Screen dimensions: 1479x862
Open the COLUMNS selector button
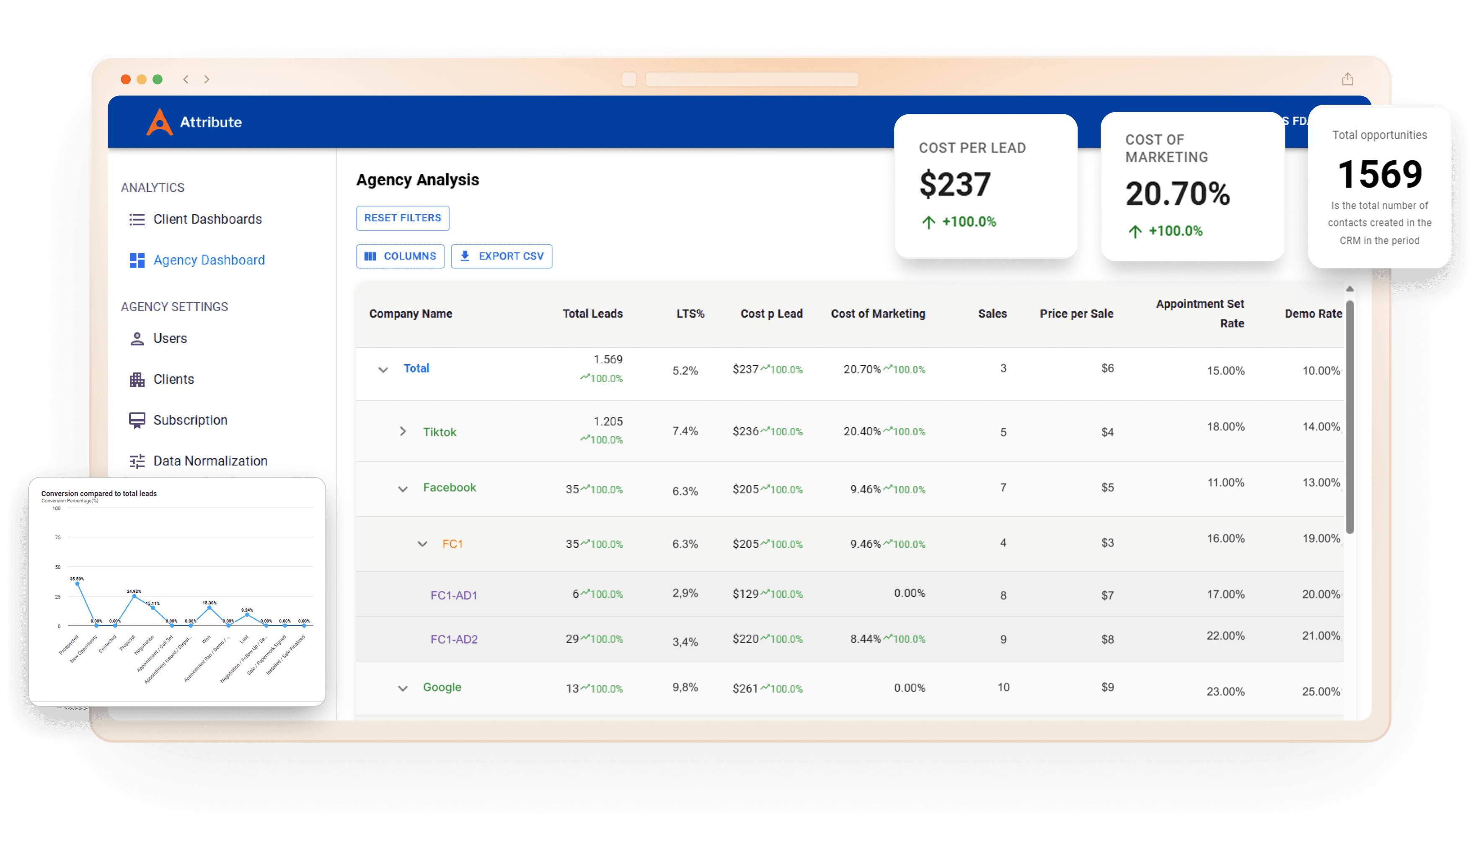point(400,256)
